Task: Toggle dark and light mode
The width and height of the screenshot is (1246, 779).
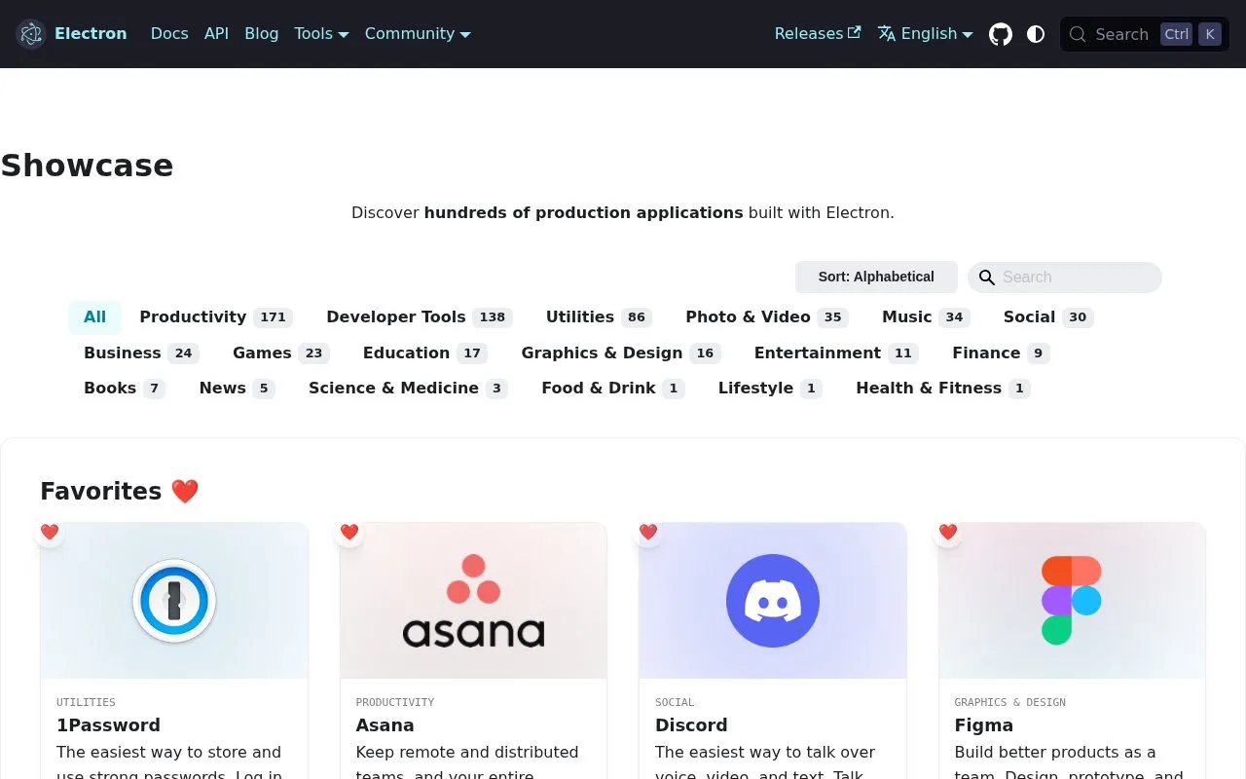Action: tap(1036, 34)
